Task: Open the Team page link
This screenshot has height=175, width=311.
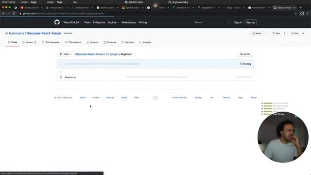Action: pyautogui.click(x=87, y=22)
